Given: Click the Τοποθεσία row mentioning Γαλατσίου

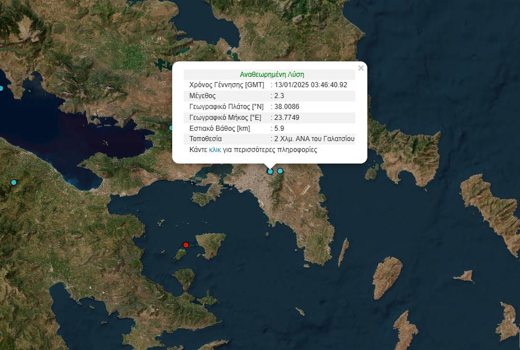Looking at the screenshot, I should 271,139.
